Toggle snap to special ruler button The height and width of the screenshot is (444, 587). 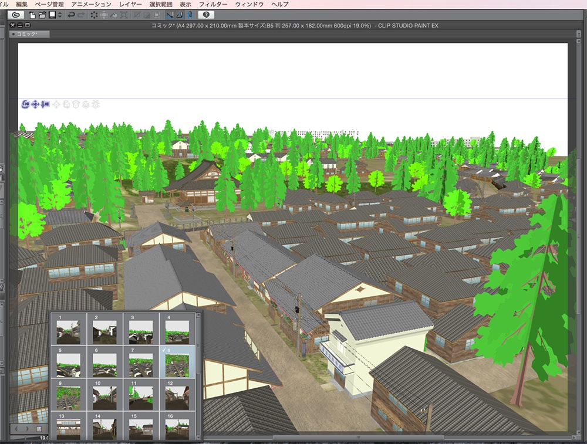pyautogui.click(x=180, y=14)
